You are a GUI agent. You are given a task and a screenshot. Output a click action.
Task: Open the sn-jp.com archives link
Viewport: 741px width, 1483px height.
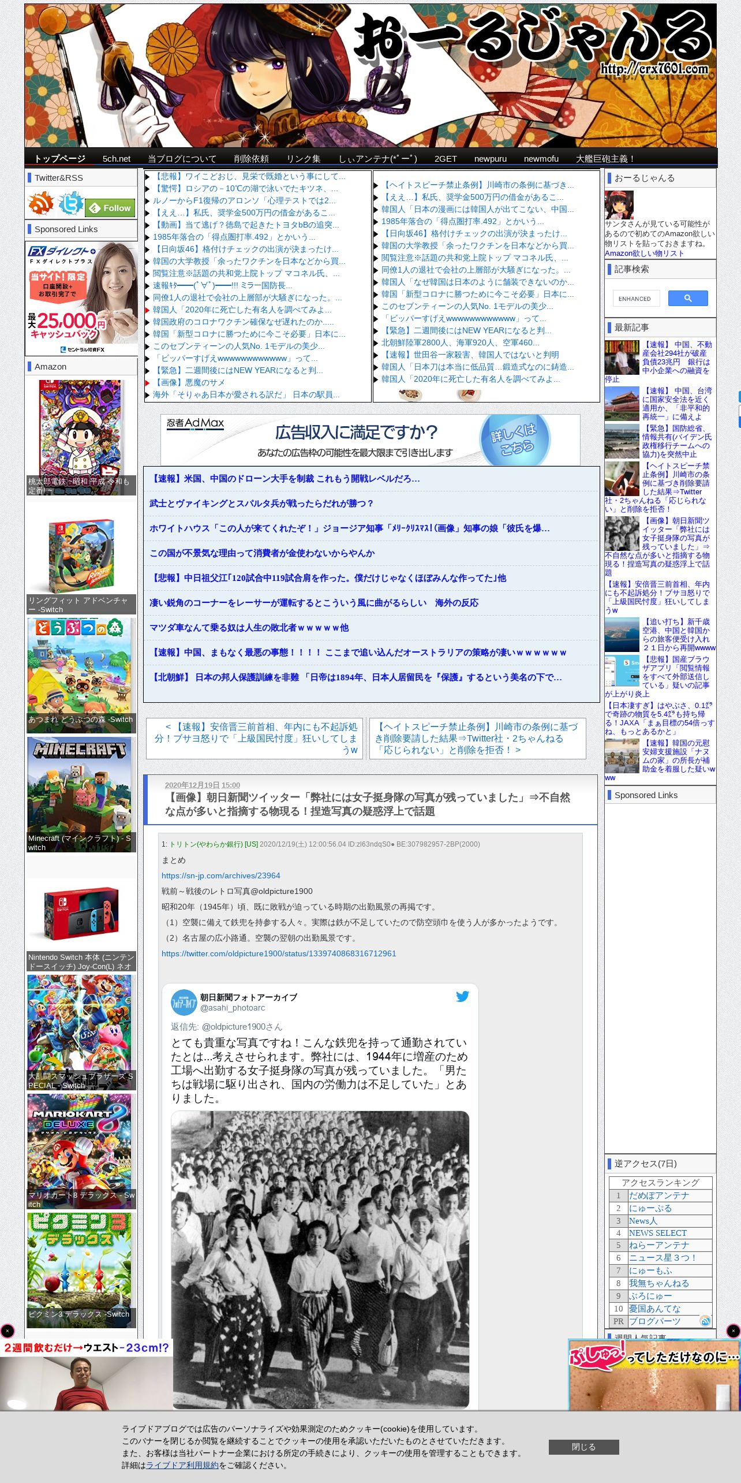click(x=220, y=875)
